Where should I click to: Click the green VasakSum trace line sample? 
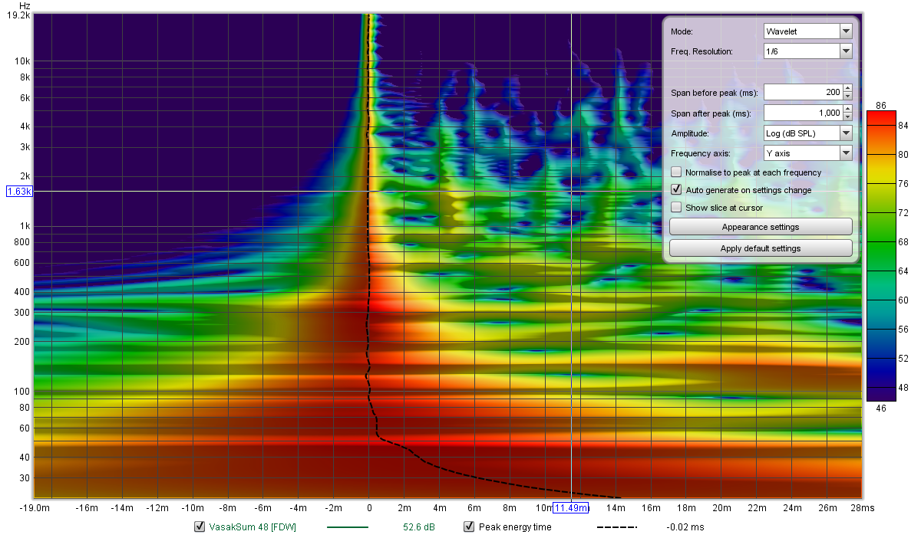[x=348, y=527]
